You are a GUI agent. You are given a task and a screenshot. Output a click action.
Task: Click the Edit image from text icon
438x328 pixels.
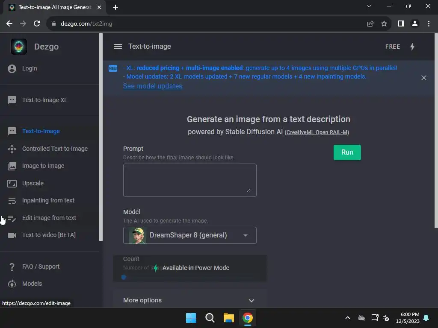coord(12,218)
